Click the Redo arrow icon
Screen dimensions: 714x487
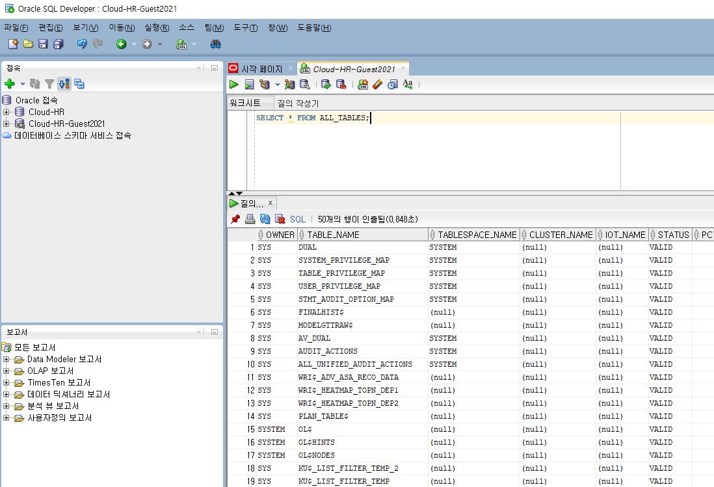click(x=98, y=44)
